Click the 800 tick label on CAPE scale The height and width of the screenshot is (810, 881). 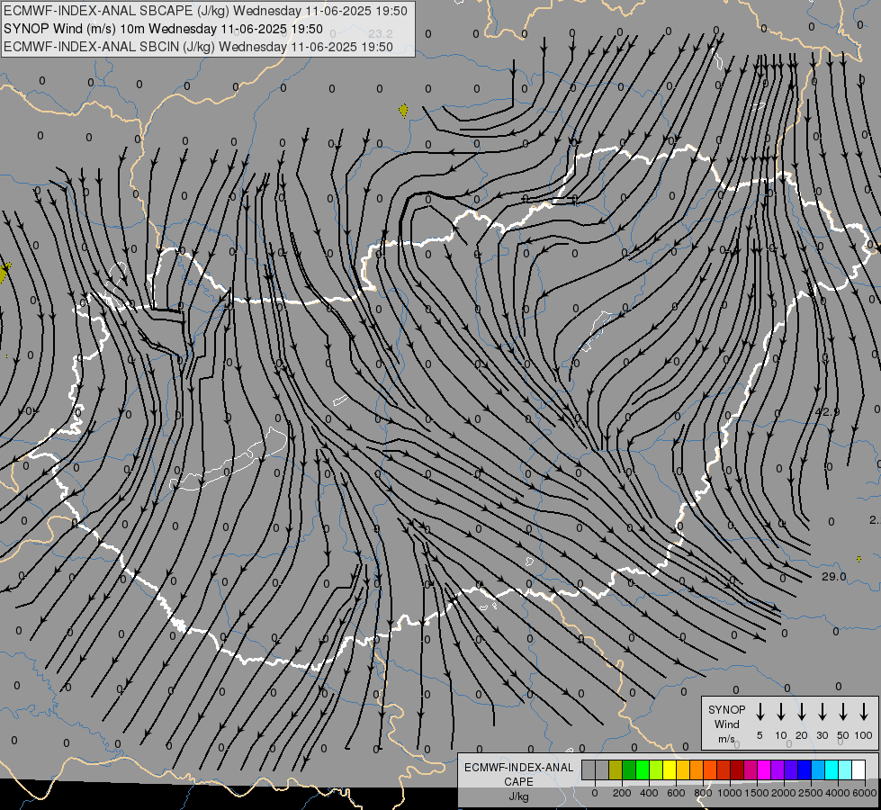(703, 793)
